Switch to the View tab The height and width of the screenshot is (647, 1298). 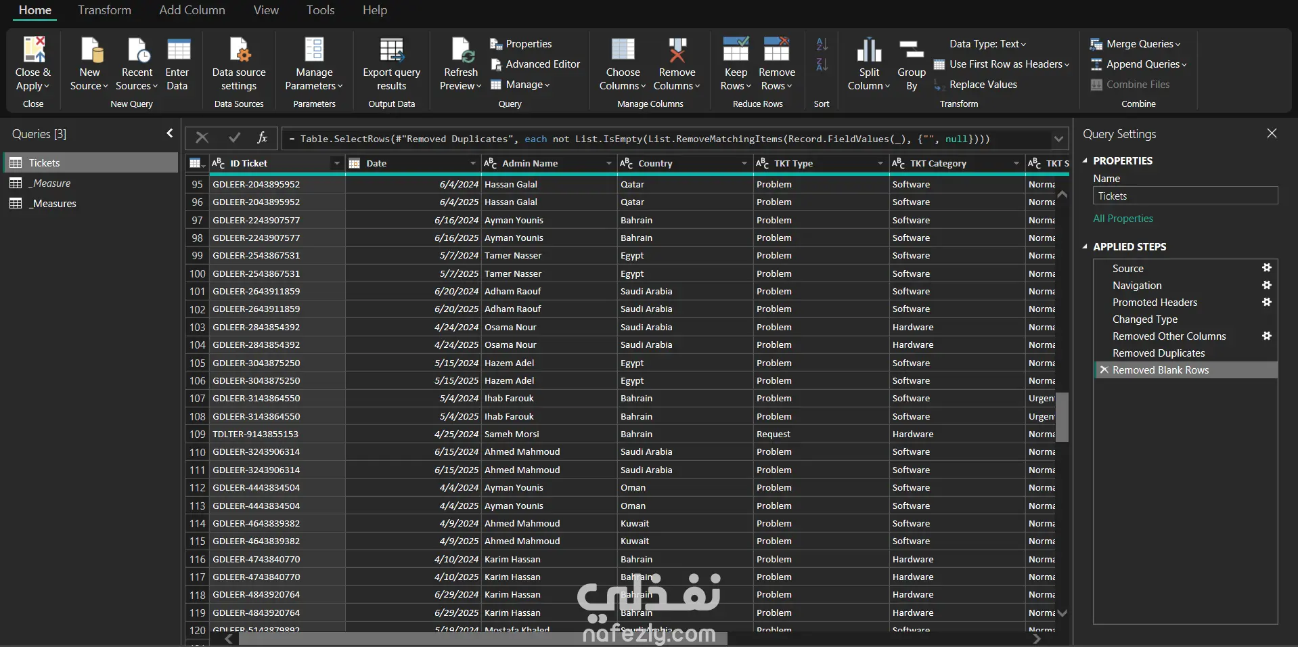click(266, 10)
